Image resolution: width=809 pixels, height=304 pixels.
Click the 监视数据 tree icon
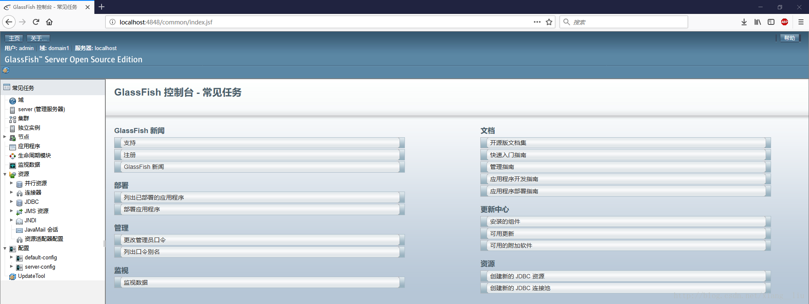tap(13, 165)
